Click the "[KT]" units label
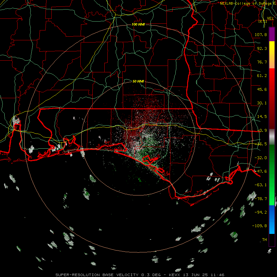Image resolution: width=277 pixels, height=277 pixels. (263, 21)
